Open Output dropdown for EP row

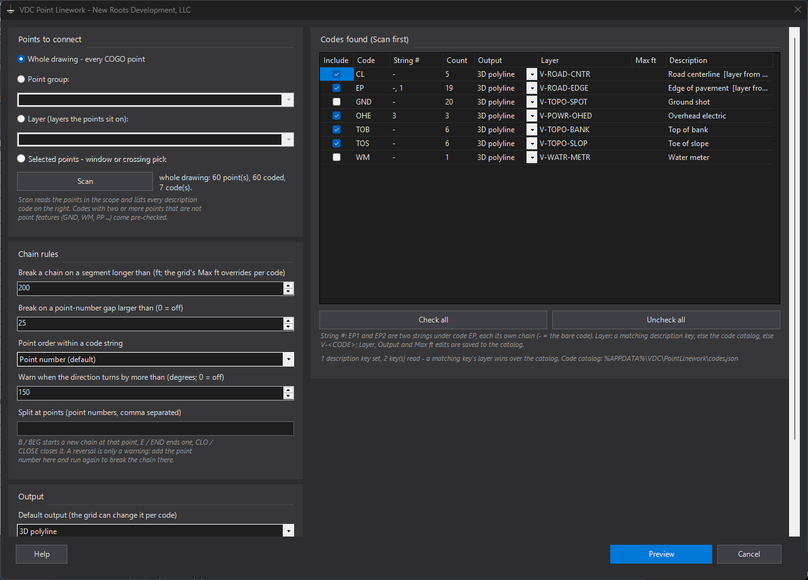[x=532, y=88]
